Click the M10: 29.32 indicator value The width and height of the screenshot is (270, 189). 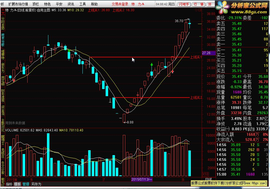coord(76,10)
